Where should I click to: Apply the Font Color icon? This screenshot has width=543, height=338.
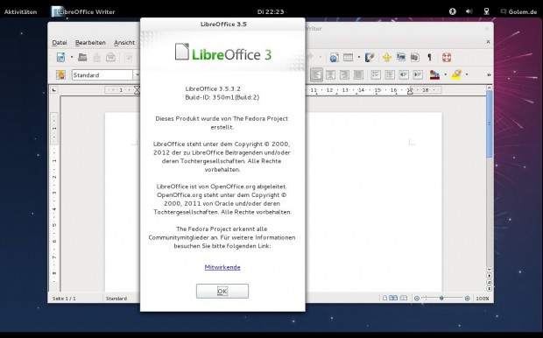tap(434, 74)
